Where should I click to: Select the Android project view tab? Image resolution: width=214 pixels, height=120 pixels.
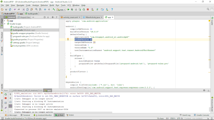click(x=10, y=17)
